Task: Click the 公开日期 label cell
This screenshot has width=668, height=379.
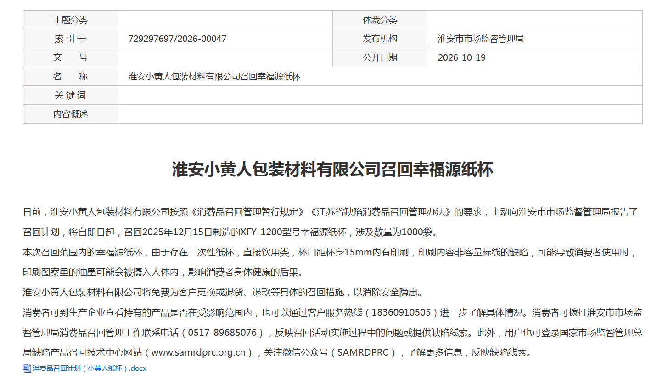Action: coord(380,57)
